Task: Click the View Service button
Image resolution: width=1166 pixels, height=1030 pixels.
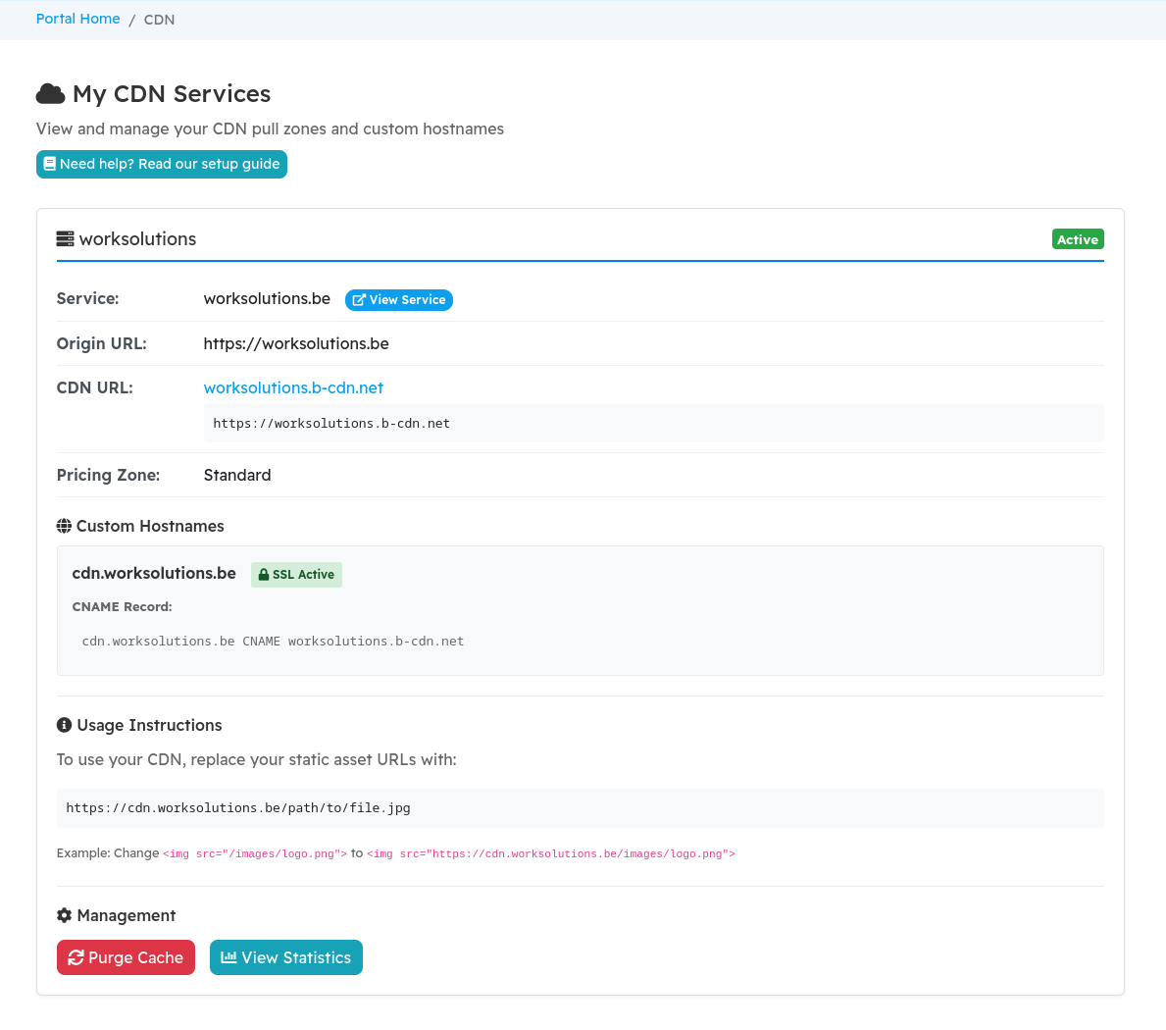Action: click(399, 300)
